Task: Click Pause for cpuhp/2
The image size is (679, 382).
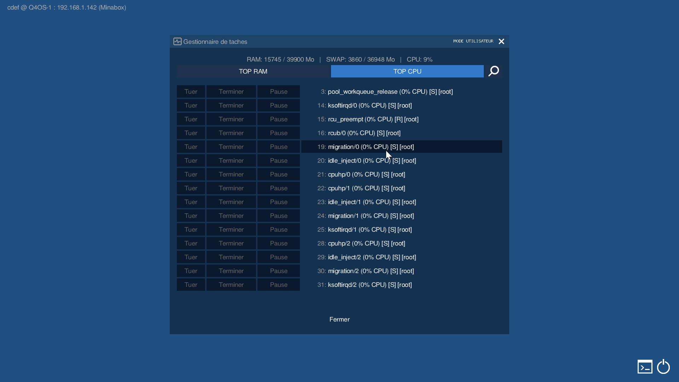Action: coord(279,243)
